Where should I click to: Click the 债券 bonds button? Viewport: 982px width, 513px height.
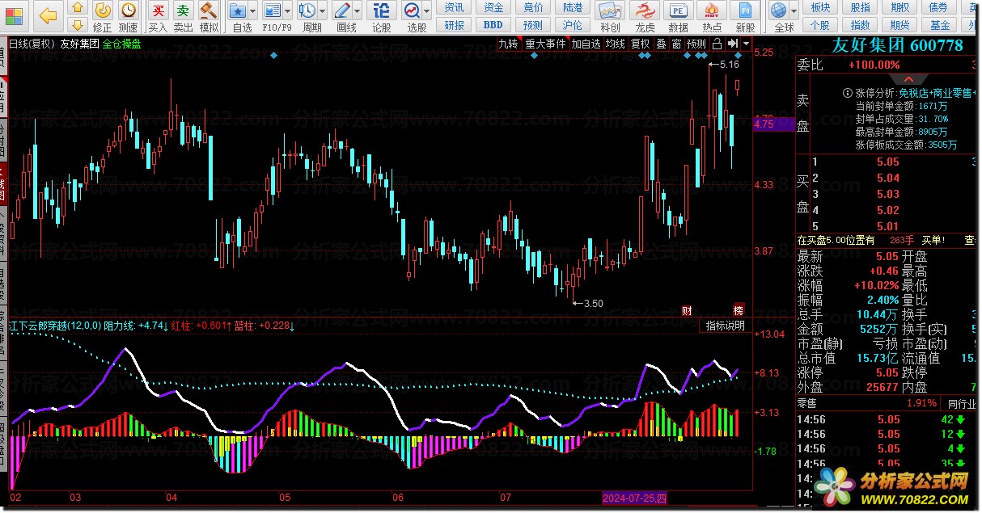tap(938, 7)
